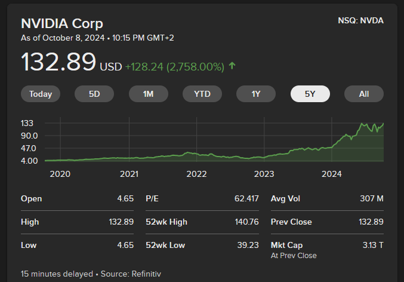Image resolution: width=404 pixels, height=282 pixels.
Task: Click the green upward trend arrow icon
Action: (x=232, y=66)
